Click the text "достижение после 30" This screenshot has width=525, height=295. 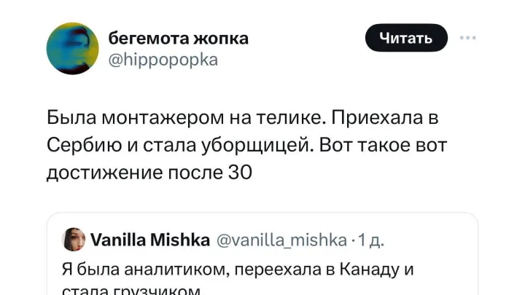[149, 173]
